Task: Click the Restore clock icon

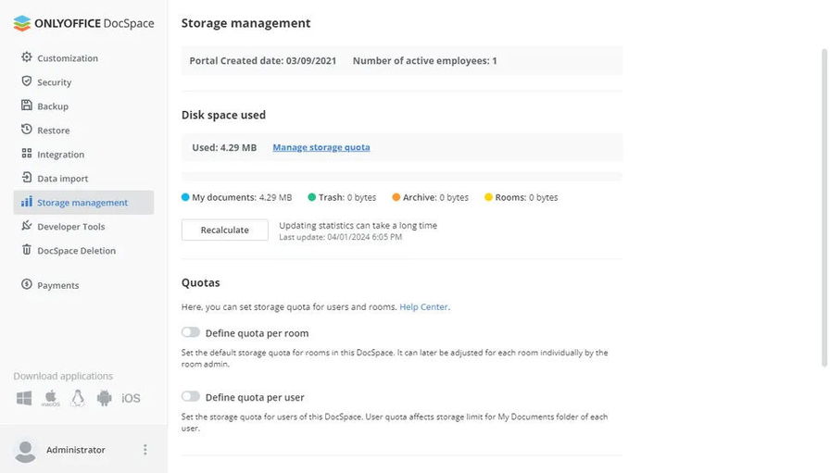Action: (27, 130)
